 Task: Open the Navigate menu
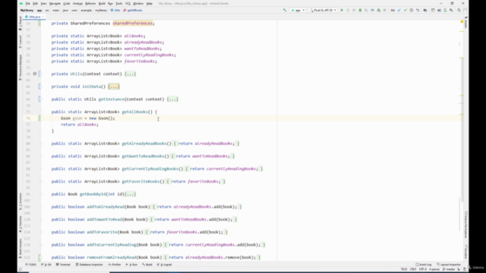pyautogui.click(x=55, y=3)
